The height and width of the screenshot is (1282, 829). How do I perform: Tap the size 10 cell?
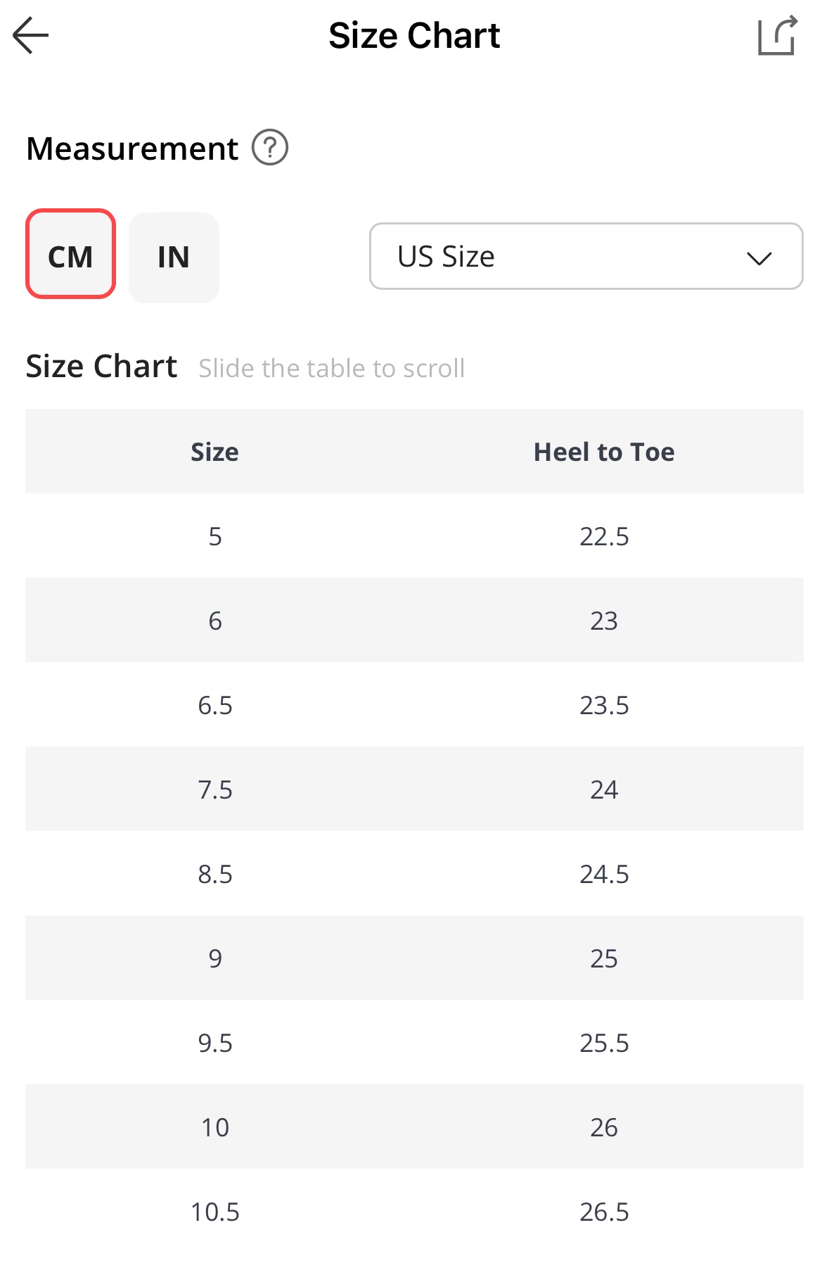[x=215, y=1127]
